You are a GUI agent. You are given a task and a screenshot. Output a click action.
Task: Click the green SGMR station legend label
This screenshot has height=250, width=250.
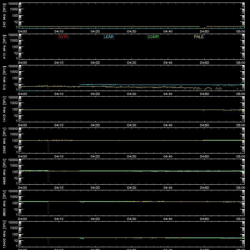coord(153,37)
